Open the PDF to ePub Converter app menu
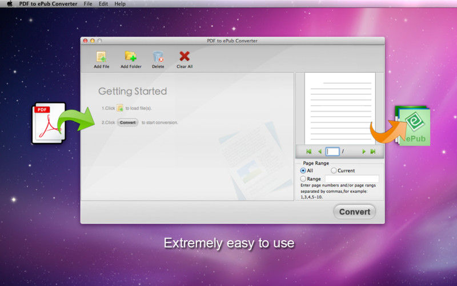 (x=49, y=4)
